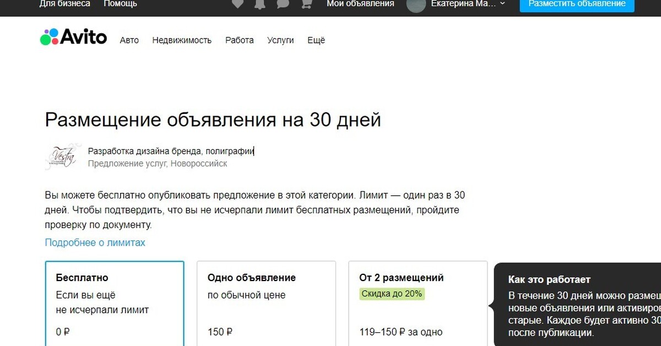Click the page heading Размещение объявления на 30 дней
This screenshot has width=661, height=346.
coord(213,120)
